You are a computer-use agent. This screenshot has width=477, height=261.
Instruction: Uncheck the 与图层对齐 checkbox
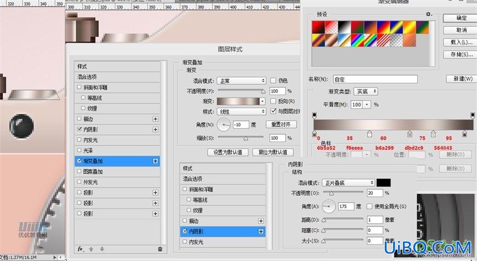(x=273, y=111)
